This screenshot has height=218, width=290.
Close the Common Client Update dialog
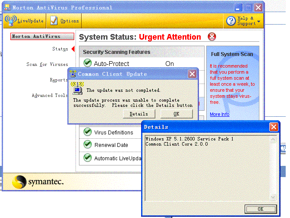click(x=192, y=74)
